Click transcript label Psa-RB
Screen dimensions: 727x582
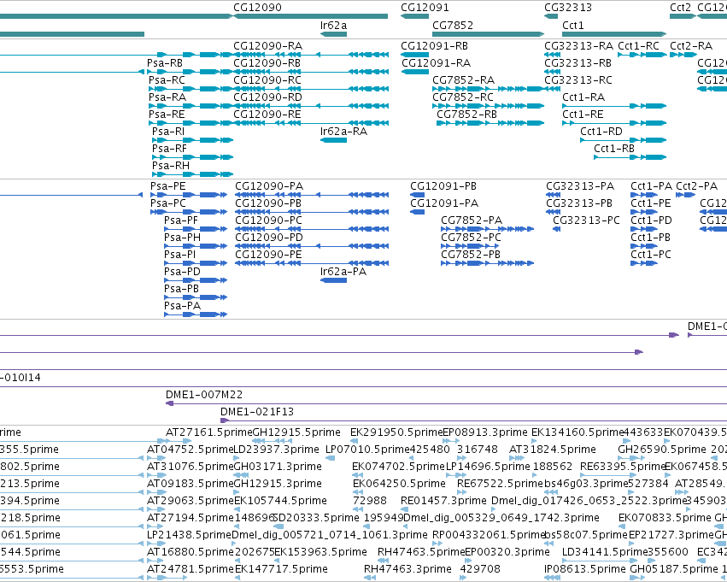(x=165, y=63)
